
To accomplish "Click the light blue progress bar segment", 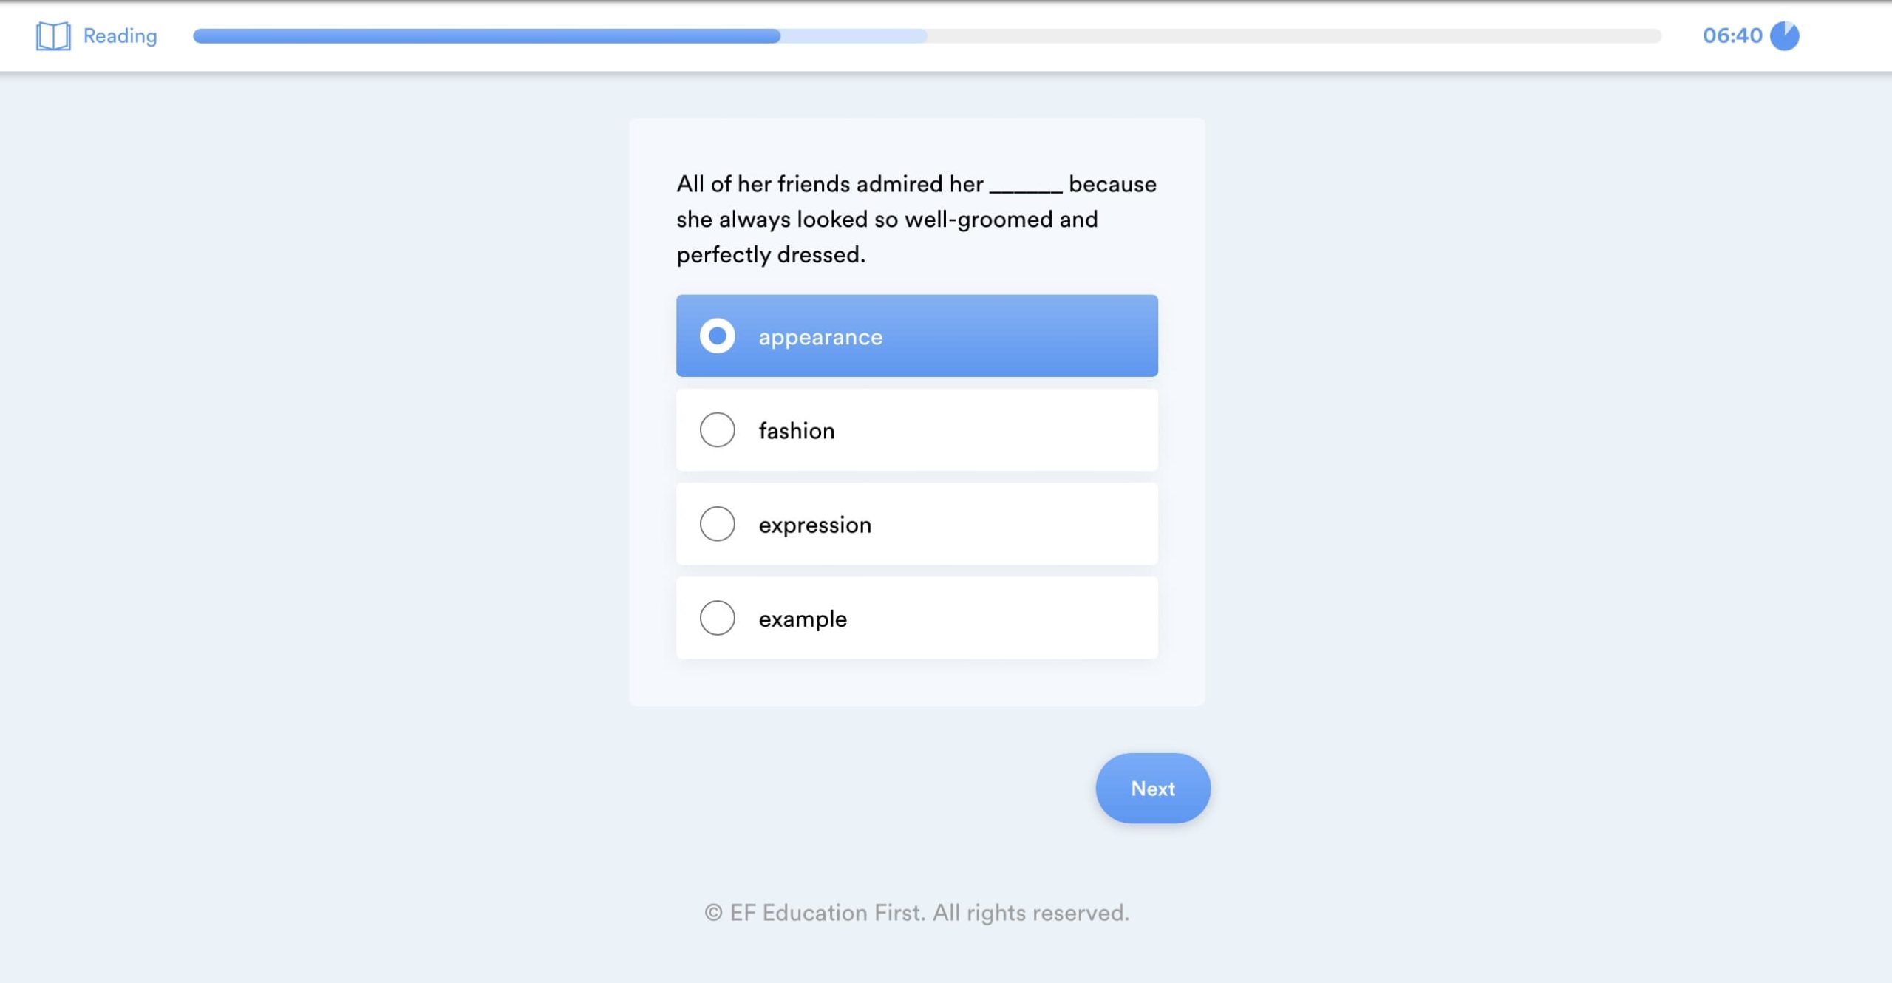I will click(854, 35).
